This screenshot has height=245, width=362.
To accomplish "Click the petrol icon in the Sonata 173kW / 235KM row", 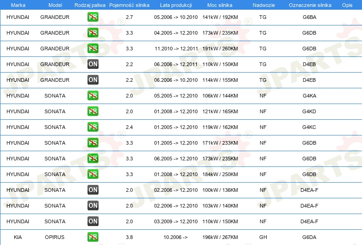I will tap(93, 158).
